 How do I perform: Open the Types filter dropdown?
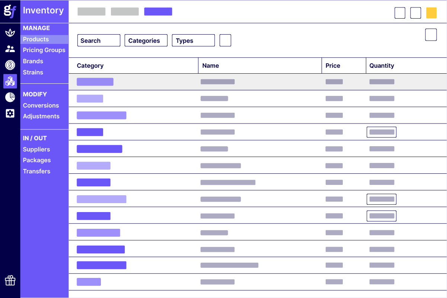tap(193, 41)
